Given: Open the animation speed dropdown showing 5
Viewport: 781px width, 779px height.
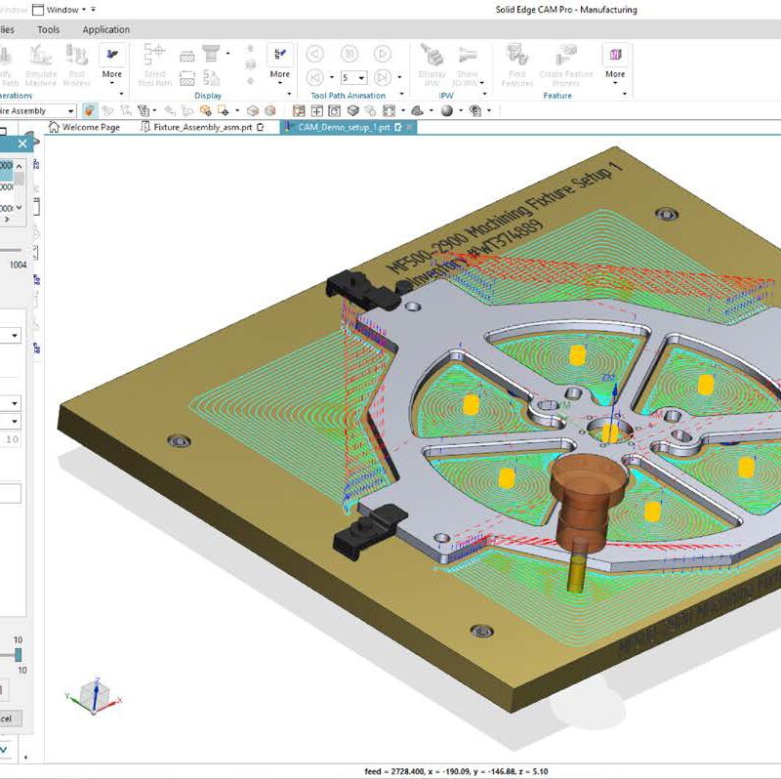Looking at the screenshot, I should [362, 78].
